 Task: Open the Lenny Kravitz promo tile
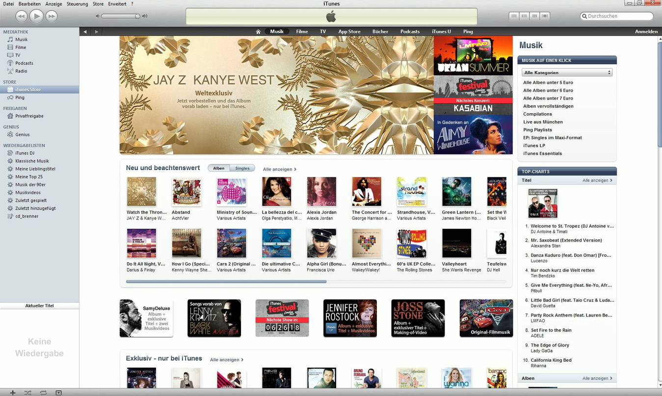point(214,318)
